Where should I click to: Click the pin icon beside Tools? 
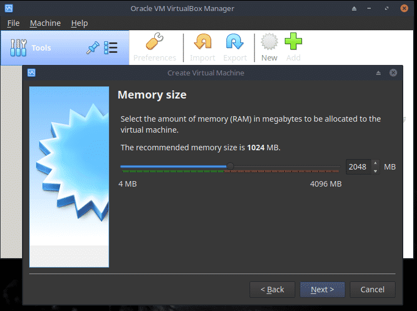click(93, 48)
